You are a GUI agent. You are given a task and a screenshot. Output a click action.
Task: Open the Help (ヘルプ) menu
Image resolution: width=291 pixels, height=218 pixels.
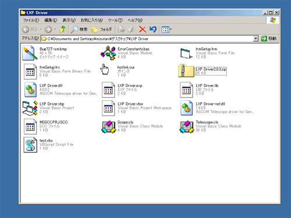pyautogui.click(x=135, y=20)
